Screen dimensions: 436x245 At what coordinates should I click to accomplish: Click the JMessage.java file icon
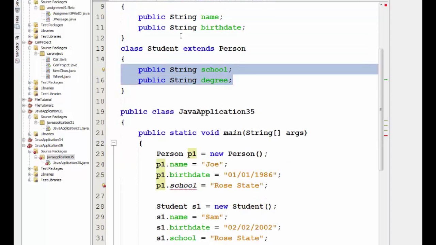pos(48,19)
